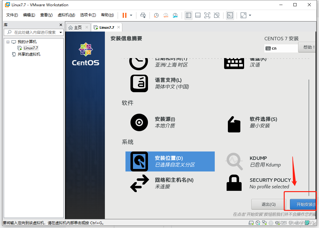Toggle the thumbnail bar view

(x=198, y=15)
